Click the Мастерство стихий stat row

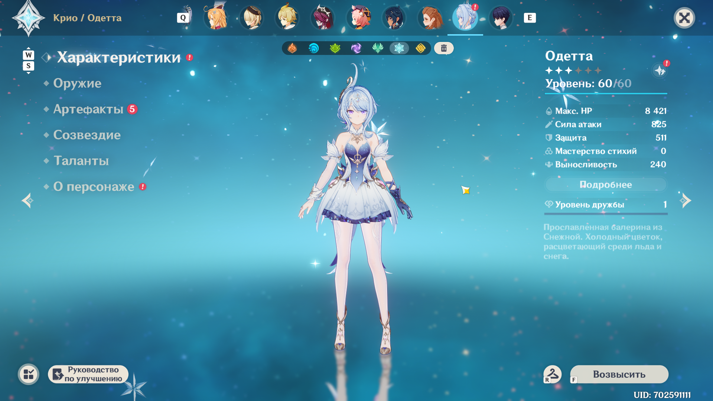point(606,151)
